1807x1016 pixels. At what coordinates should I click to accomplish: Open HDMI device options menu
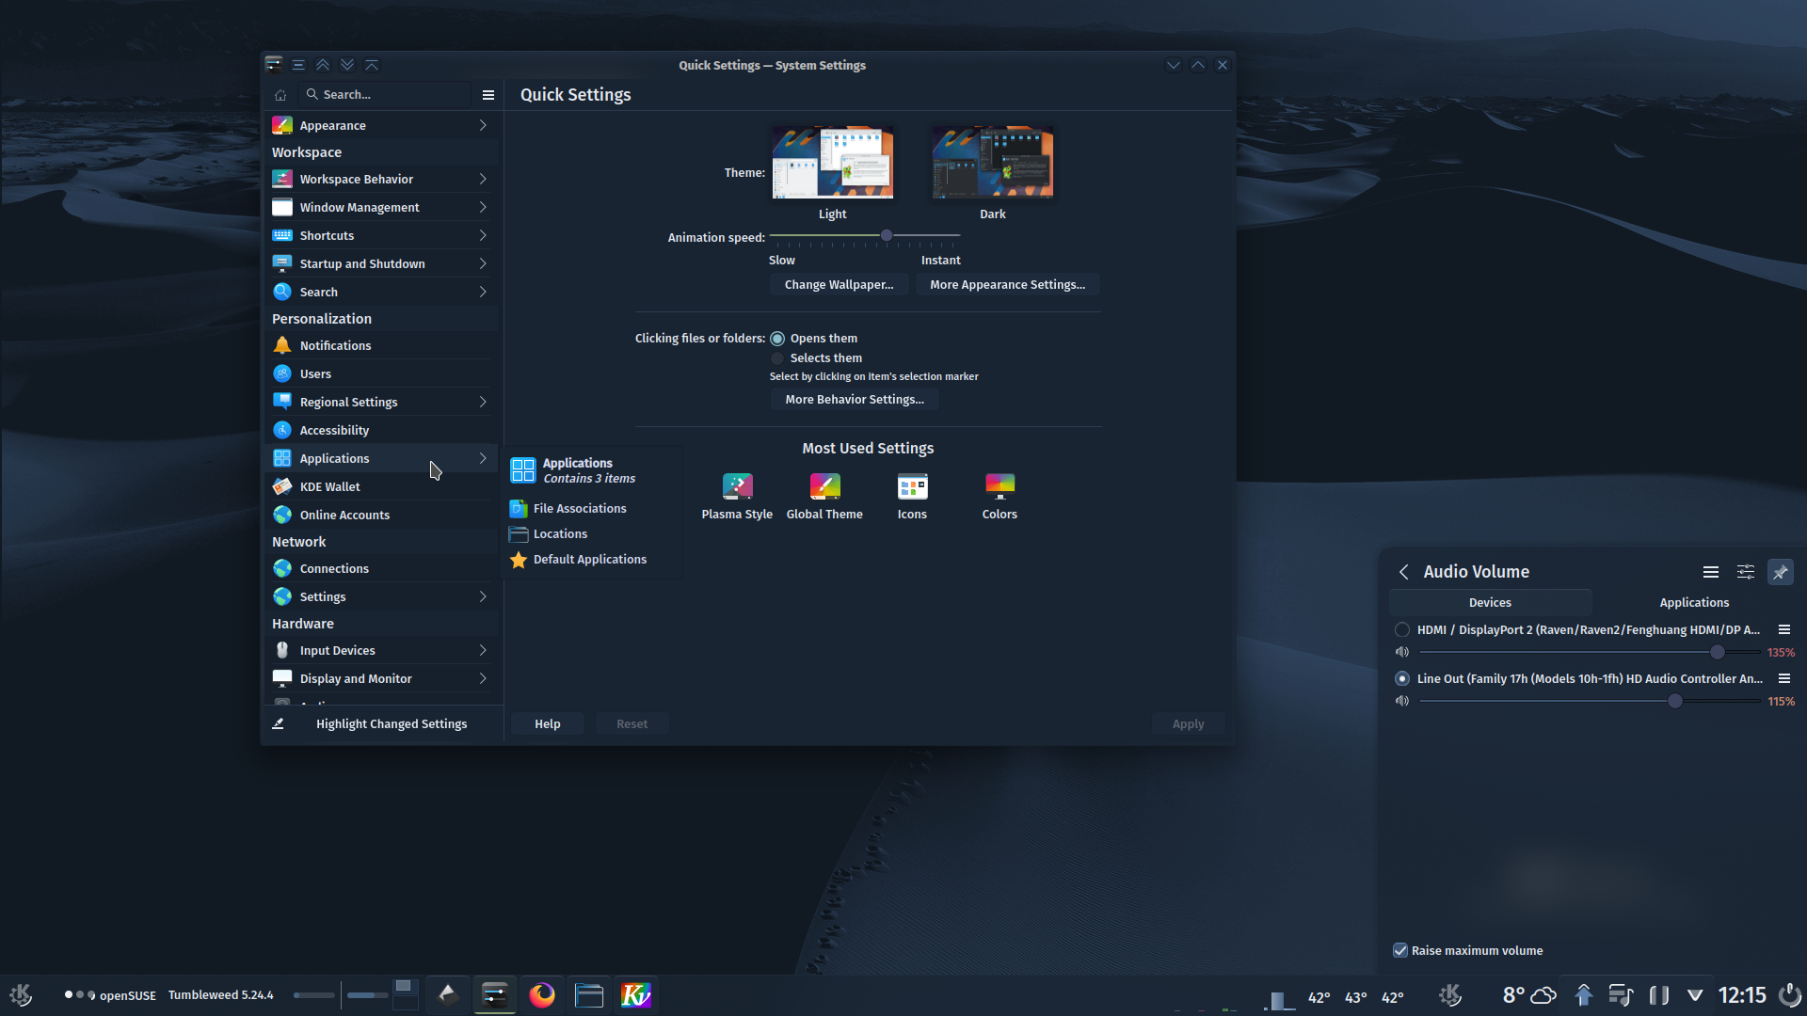pos(1783,629)
